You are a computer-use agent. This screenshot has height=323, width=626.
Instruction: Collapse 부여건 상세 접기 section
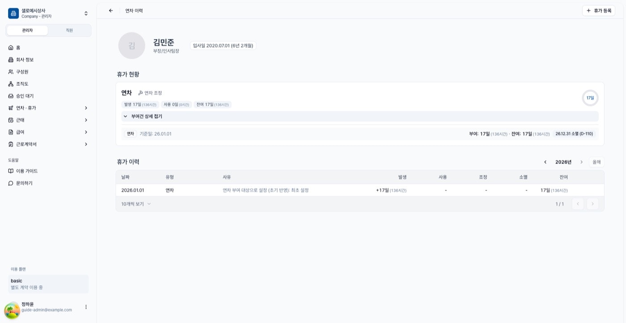pyautogui.click(x=360, y=116)
